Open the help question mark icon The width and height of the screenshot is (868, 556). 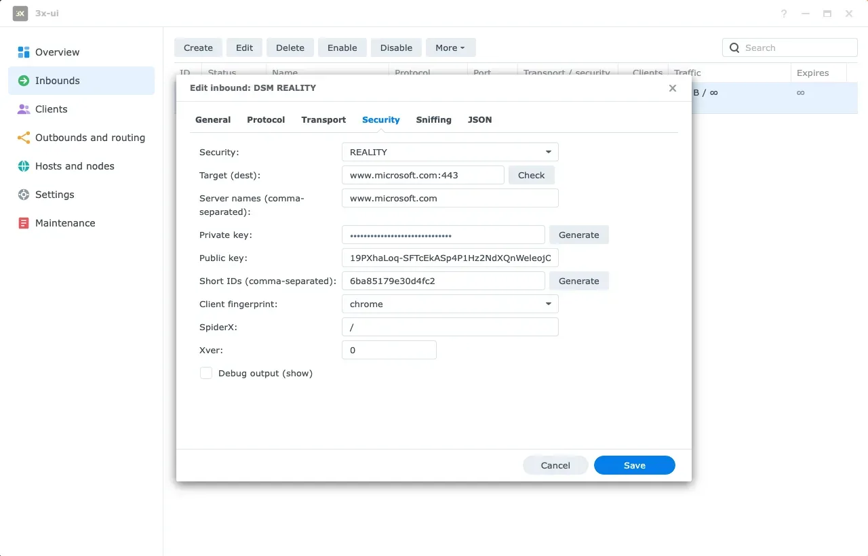pos(784,14)
